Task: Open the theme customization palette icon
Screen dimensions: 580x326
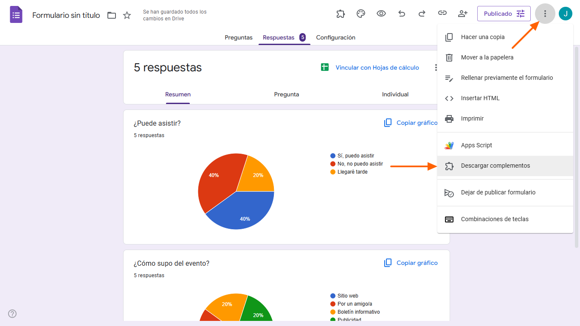Action: pyautogui.click(x=361, y=13)
